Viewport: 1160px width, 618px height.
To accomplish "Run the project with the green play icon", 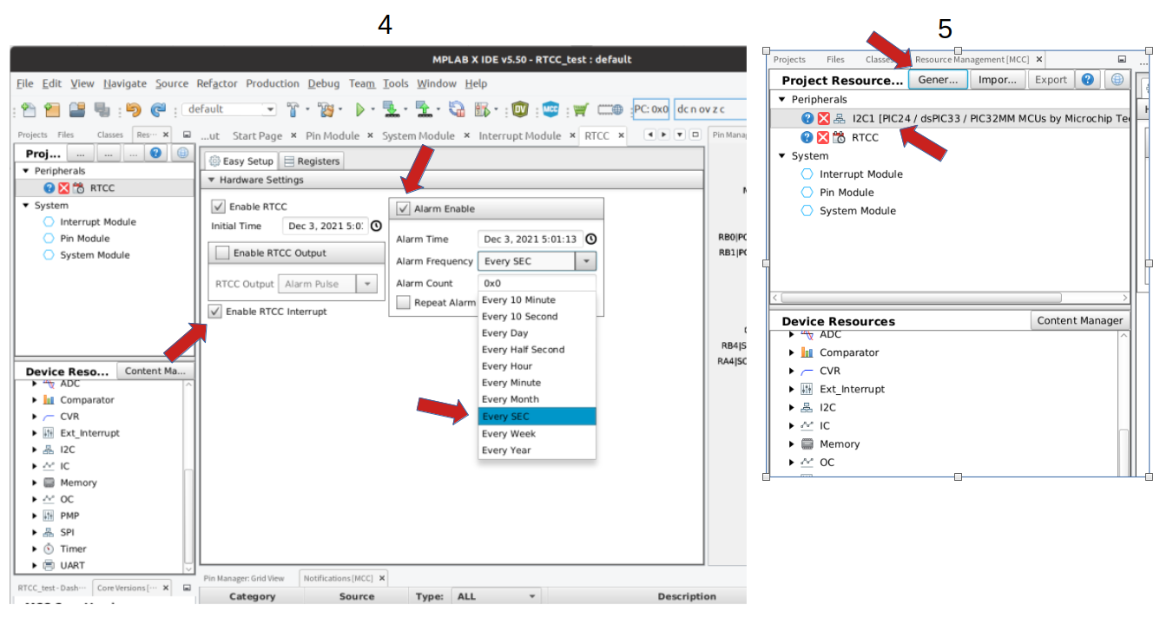I will click(x=360, y=108).
